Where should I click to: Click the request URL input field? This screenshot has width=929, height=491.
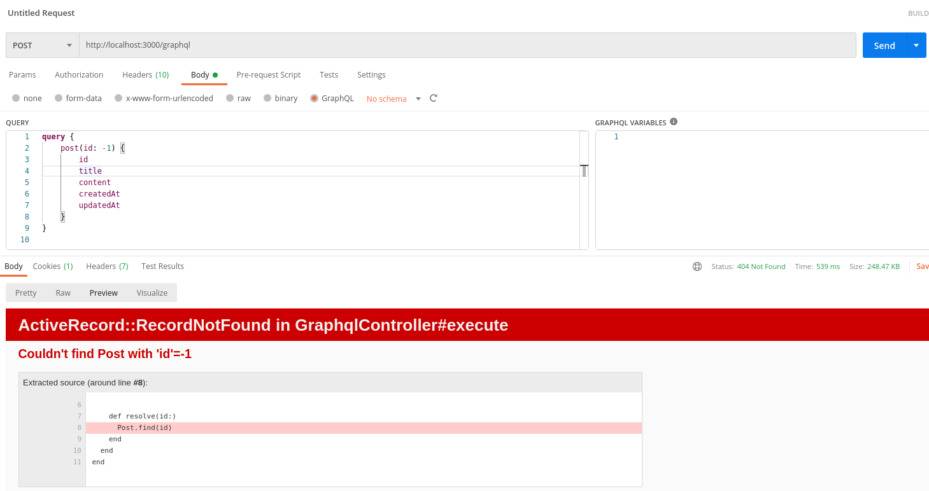tap(467, 45)
